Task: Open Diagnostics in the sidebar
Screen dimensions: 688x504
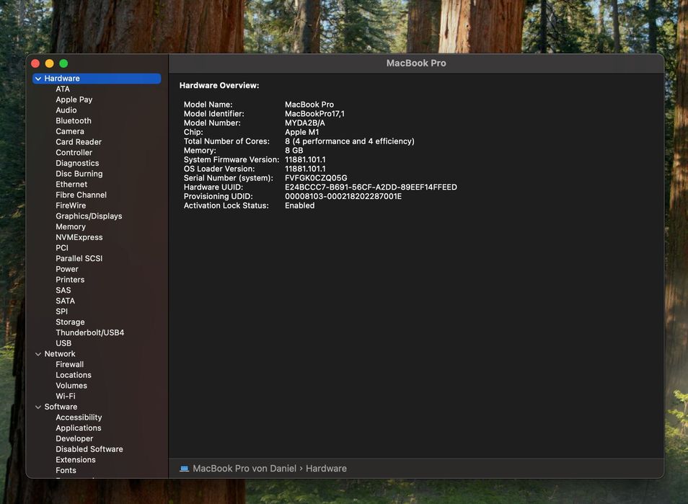Action: (77, 163)
